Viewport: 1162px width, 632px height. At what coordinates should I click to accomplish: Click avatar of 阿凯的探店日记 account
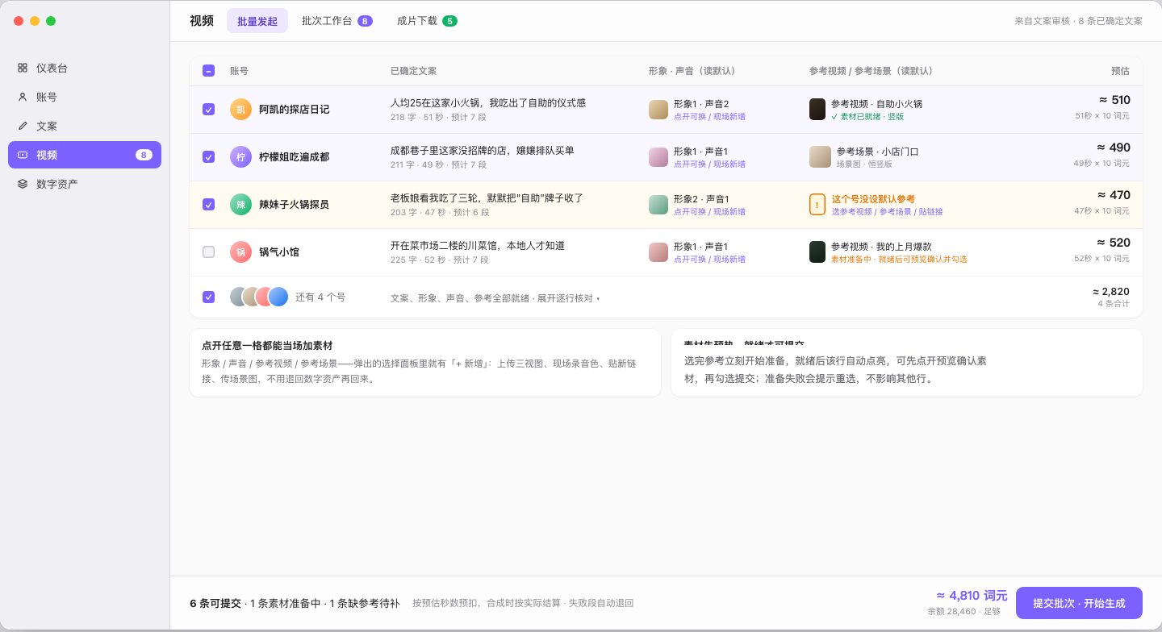click(x=240, y=110)
